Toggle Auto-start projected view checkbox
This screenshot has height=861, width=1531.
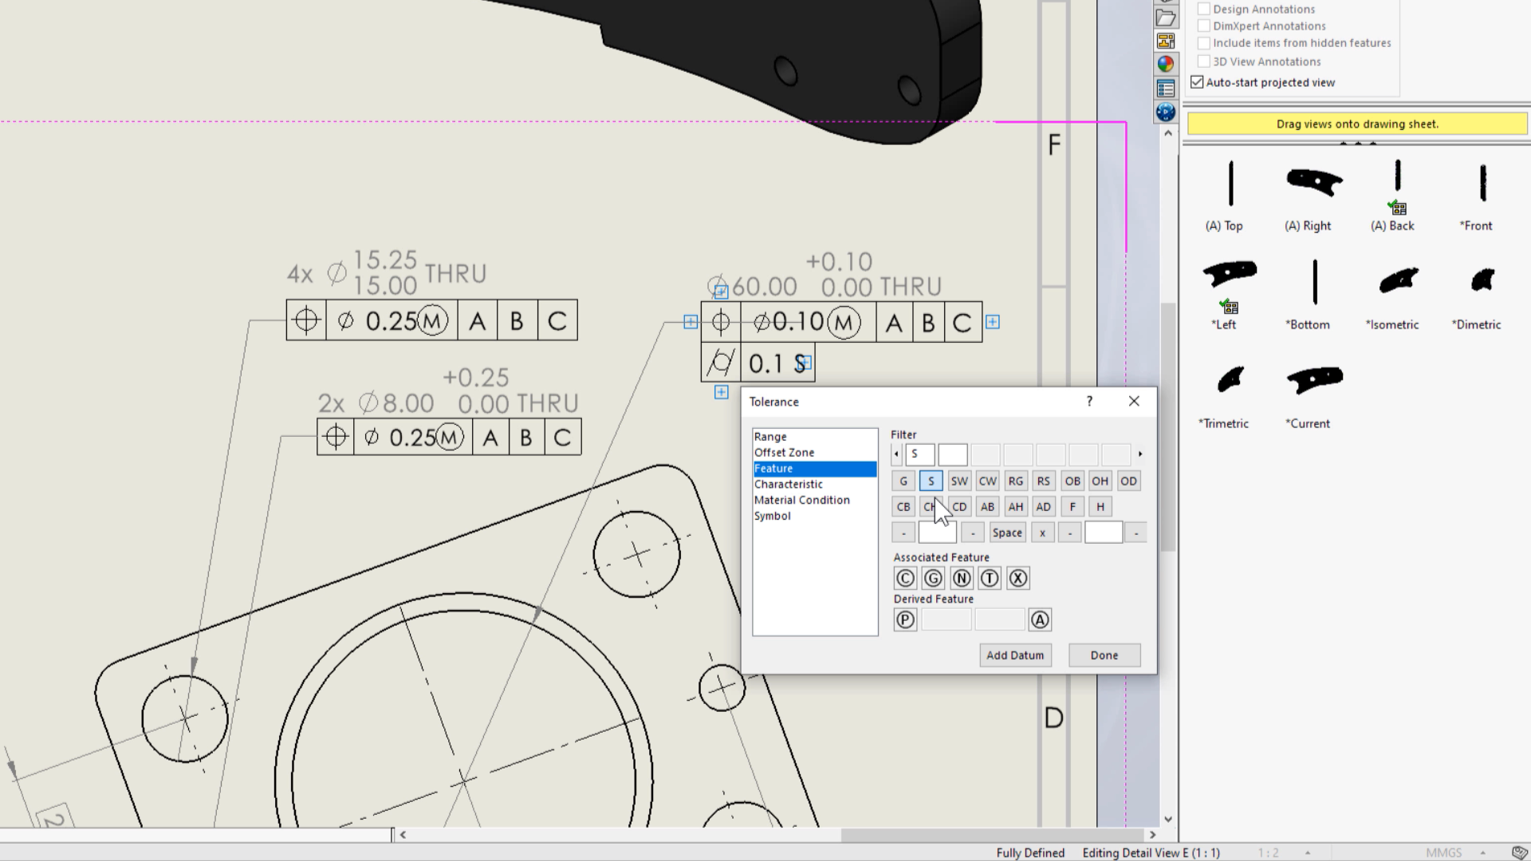tap(1197, 82)
